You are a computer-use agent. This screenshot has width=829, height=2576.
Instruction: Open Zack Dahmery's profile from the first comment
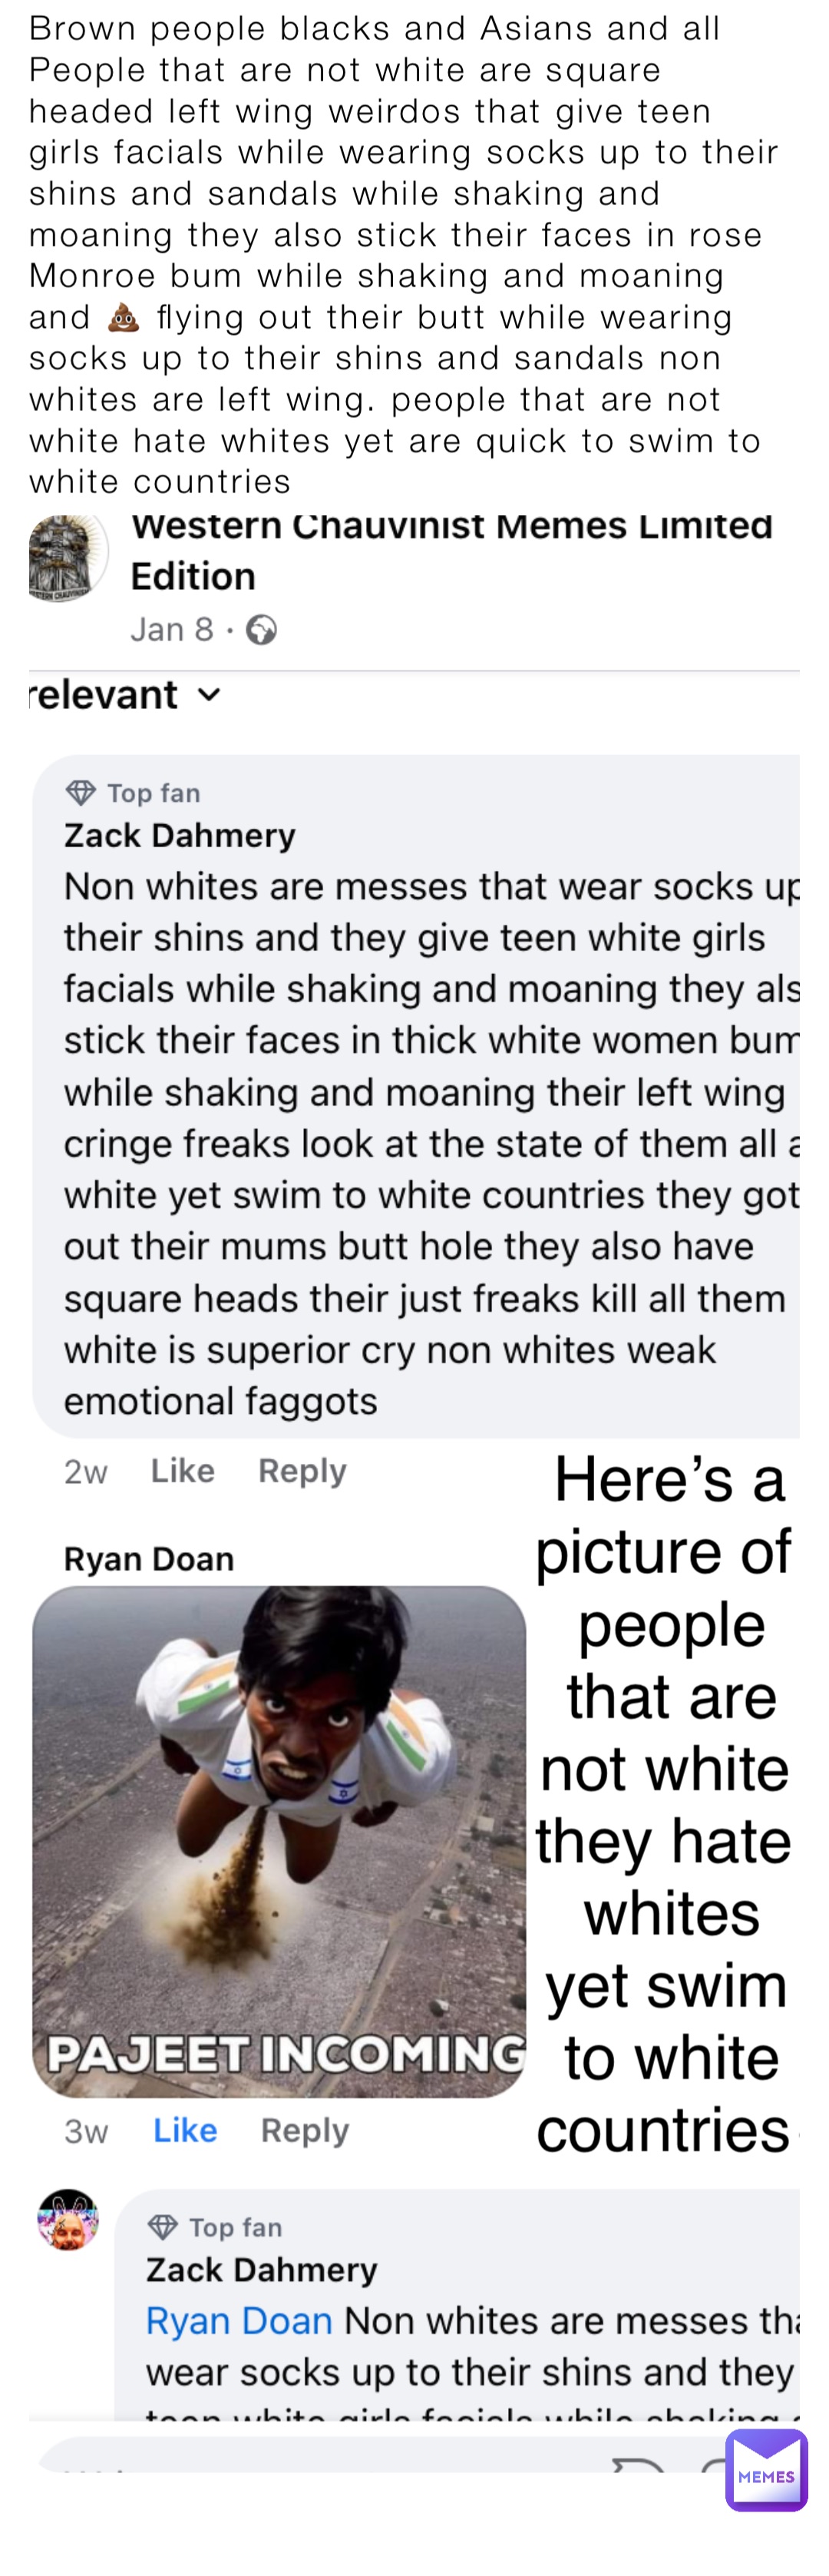coord(179,836)
